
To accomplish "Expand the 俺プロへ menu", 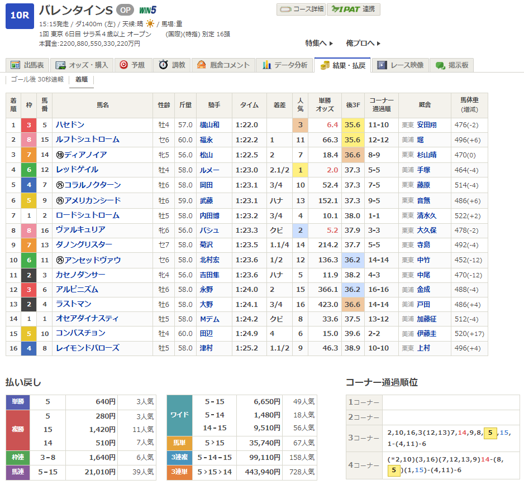I will [363, 43].
